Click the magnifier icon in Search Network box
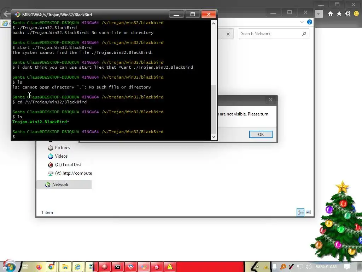362x272 pixels. pos(304,34)
